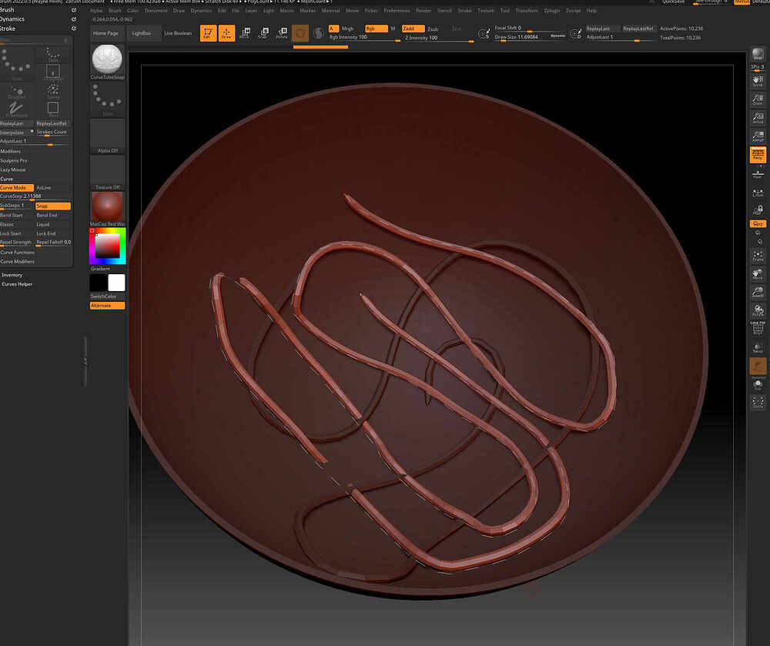Click the right shelf Rotate view icon
Image resolution: width=770 pixels, height=646 pixels.
(x=758, y=310)
